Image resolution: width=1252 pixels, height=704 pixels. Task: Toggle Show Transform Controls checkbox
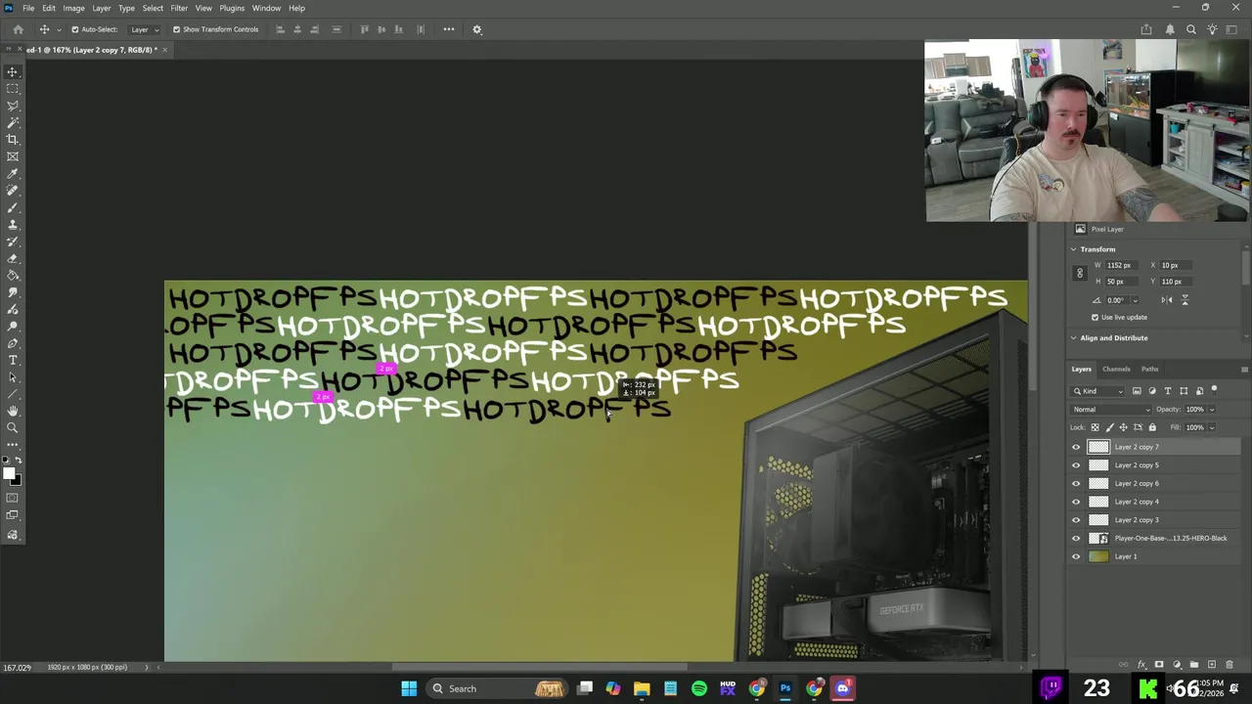click(176, 29)
